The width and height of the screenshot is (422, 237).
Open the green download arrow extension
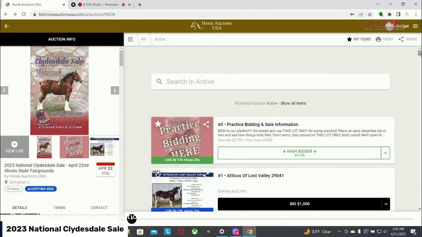coord(381,14)
